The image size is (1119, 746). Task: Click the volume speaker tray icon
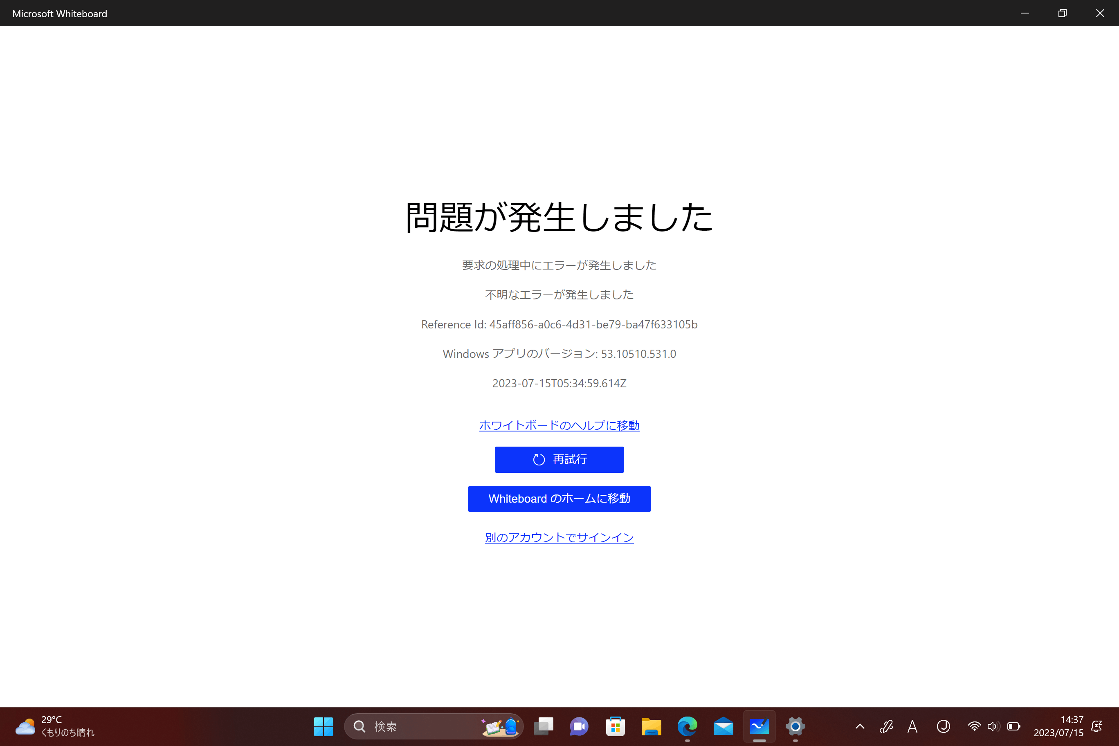(x=993, y=726)
